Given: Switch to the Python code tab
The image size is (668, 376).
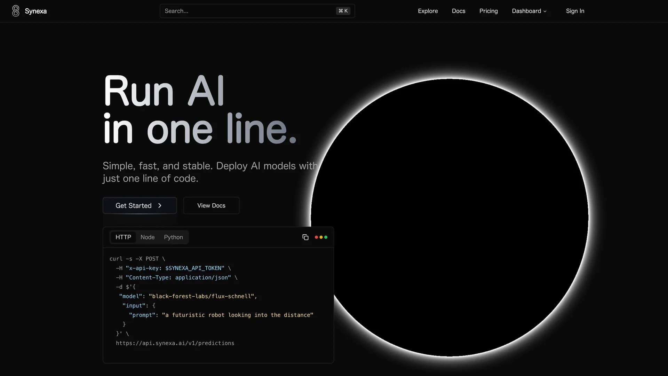Looking at the screenshot, I should pos(173,237).
